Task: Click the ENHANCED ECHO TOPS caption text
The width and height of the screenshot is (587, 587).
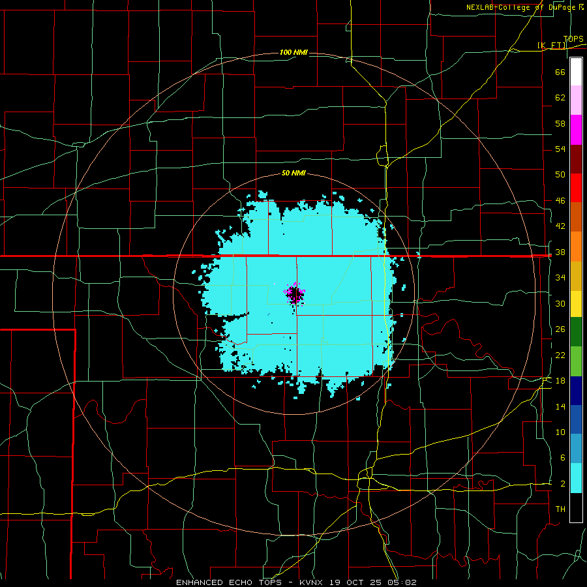Action: pos(229,582)
